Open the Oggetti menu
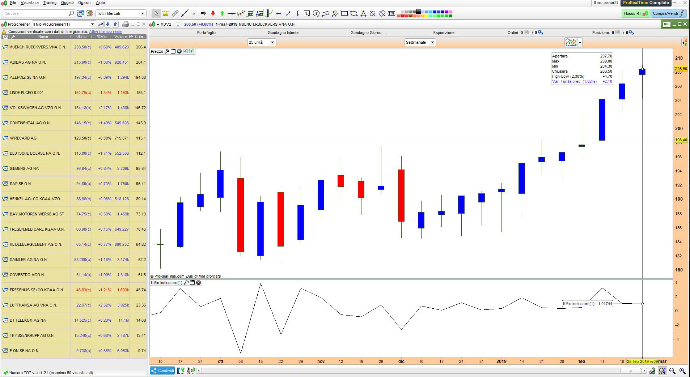Viewport: 690px width, 377px height. [x=67, y=3]
